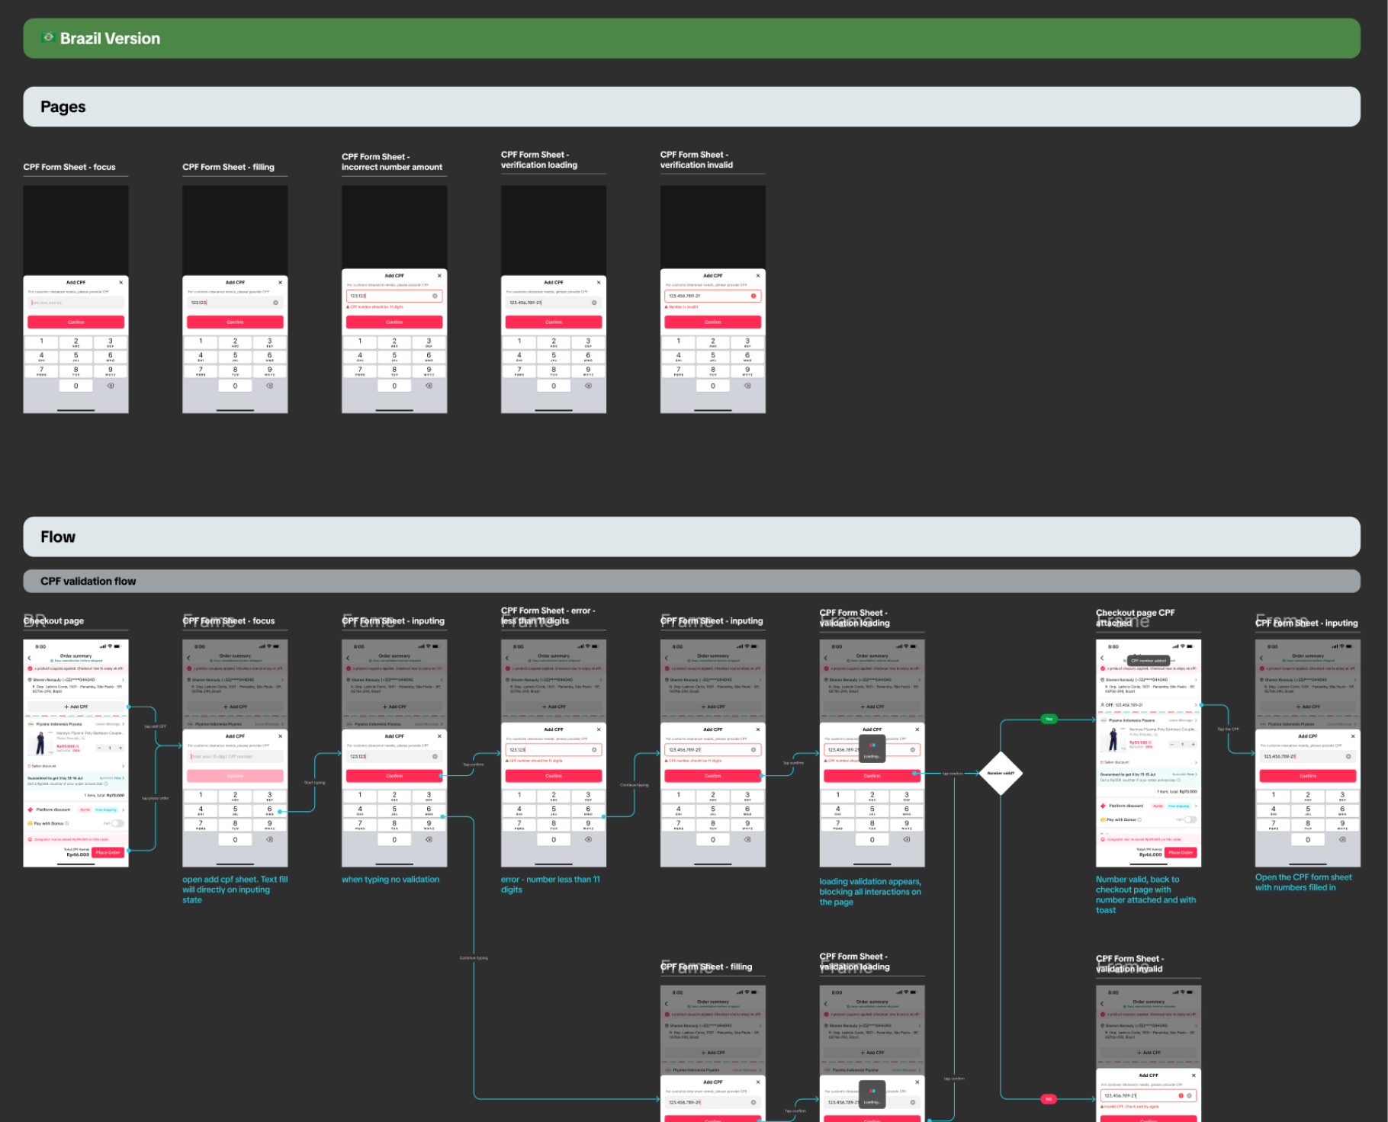1388x1122 pixels.
Task: Select the green Yes connector label
Action: pyautogui.click(x=1049, y=719)
